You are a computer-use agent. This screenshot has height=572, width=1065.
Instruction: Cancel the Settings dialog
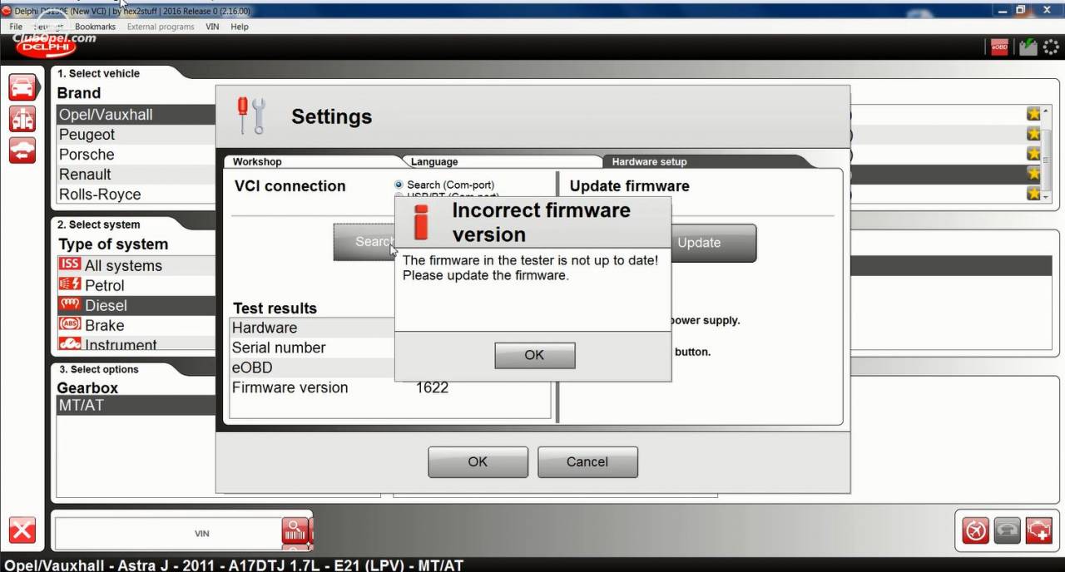pos(587,461)
